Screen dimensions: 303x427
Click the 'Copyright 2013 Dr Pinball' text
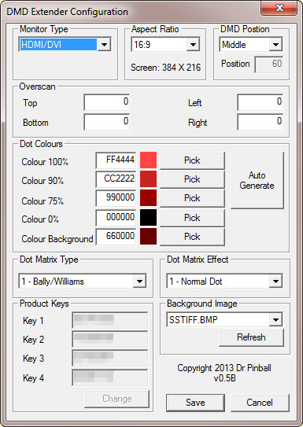pyautogui.click(x=224, y=368)
